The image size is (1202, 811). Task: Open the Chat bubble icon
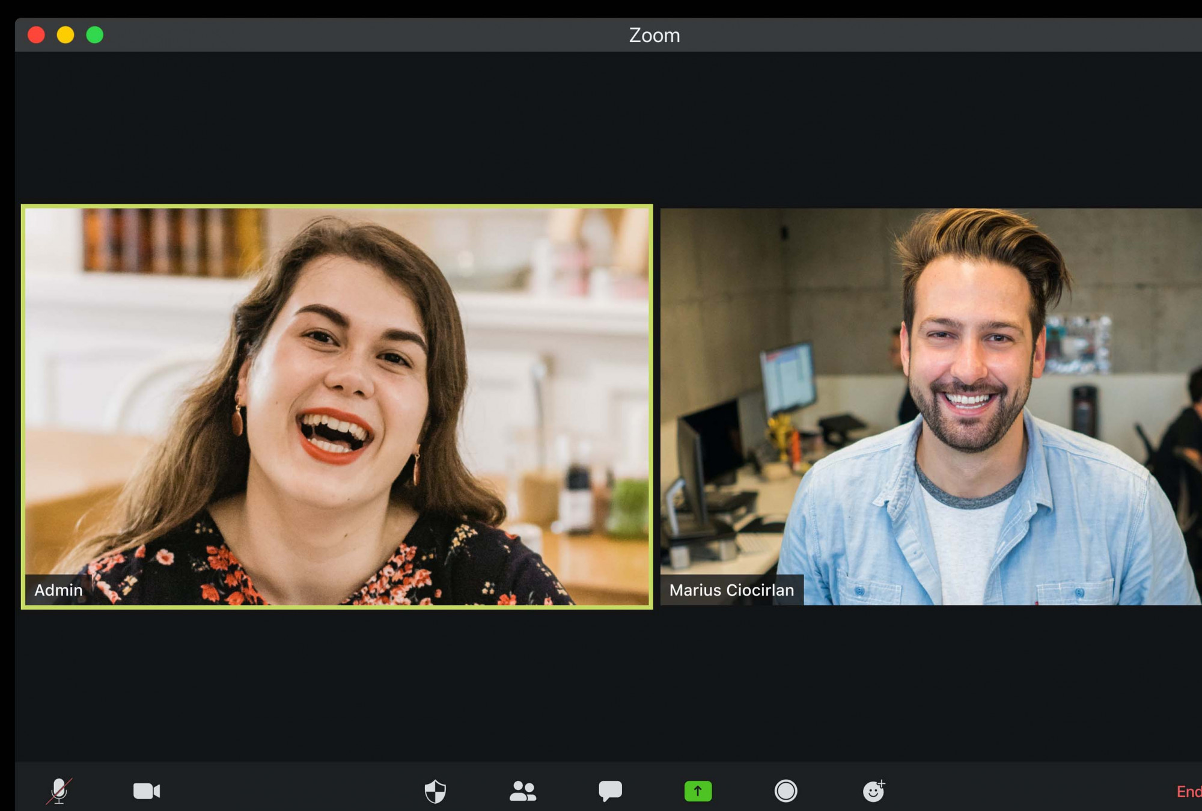tap(610, 791)
